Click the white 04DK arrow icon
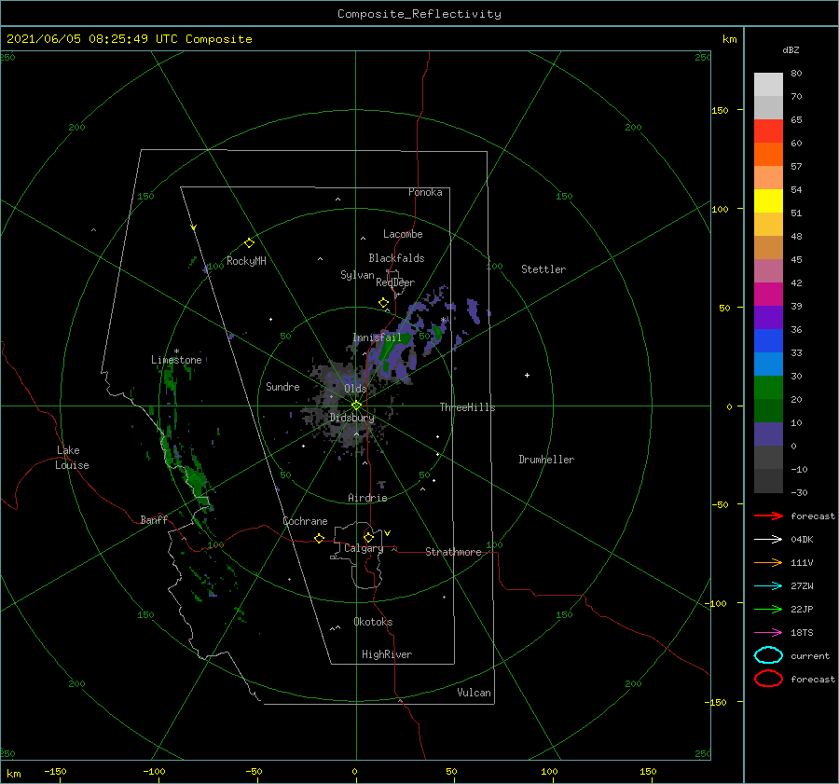Image resolution: width=839 pixels, height=784 pixels. pyautogui.click(x=768, y=539)
